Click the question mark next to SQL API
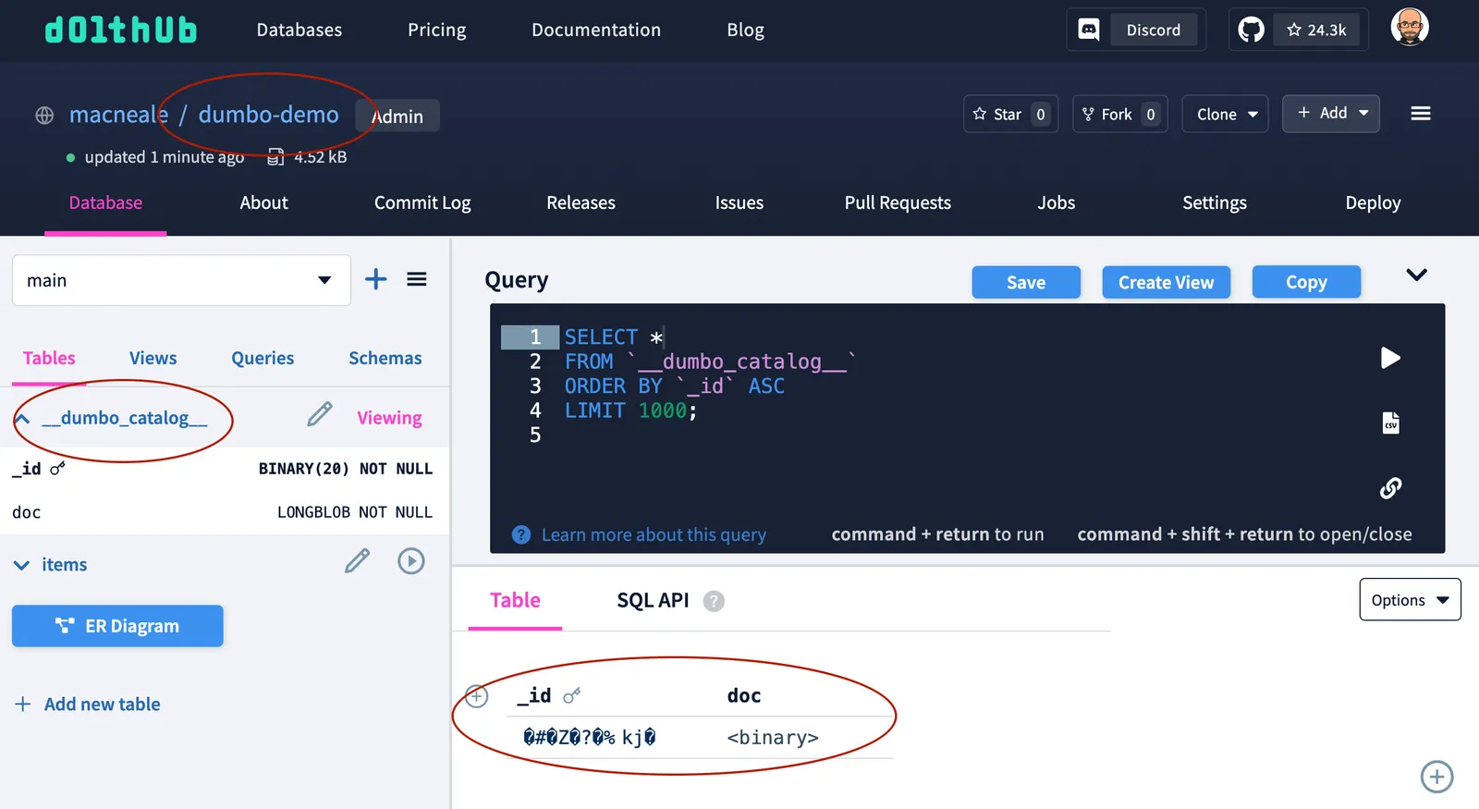This screenshot has width=1479, height=809. tap(714, 601)
